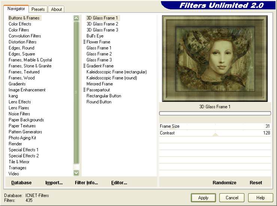
Task: Choose the 3D Glass Frame 3 filter
Action: [102, 30]
